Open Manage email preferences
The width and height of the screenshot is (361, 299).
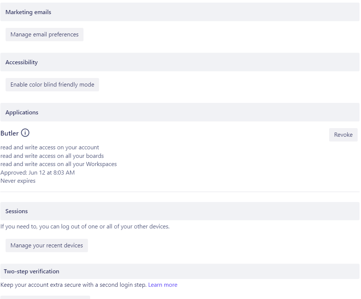pyautogui.click(x=44, y=34)
